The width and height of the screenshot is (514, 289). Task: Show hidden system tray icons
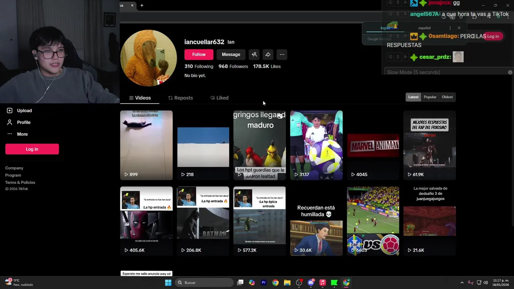[462, 283]
